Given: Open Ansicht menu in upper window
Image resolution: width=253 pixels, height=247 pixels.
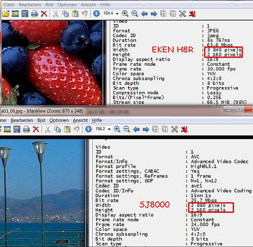Looking at the screenshot, I should 88,5.
